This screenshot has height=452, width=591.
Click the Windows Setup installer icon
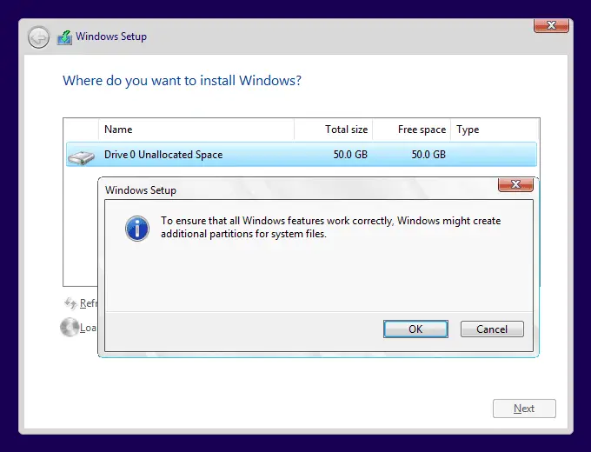64,37
